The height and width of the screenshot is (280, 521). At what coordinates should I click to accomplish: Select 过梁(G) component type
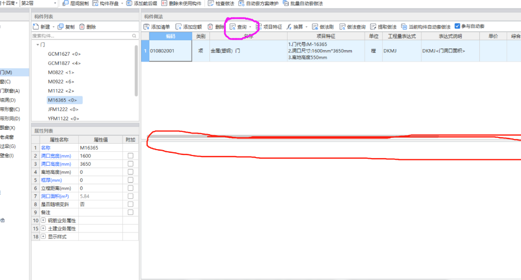(x=8, y=146)
